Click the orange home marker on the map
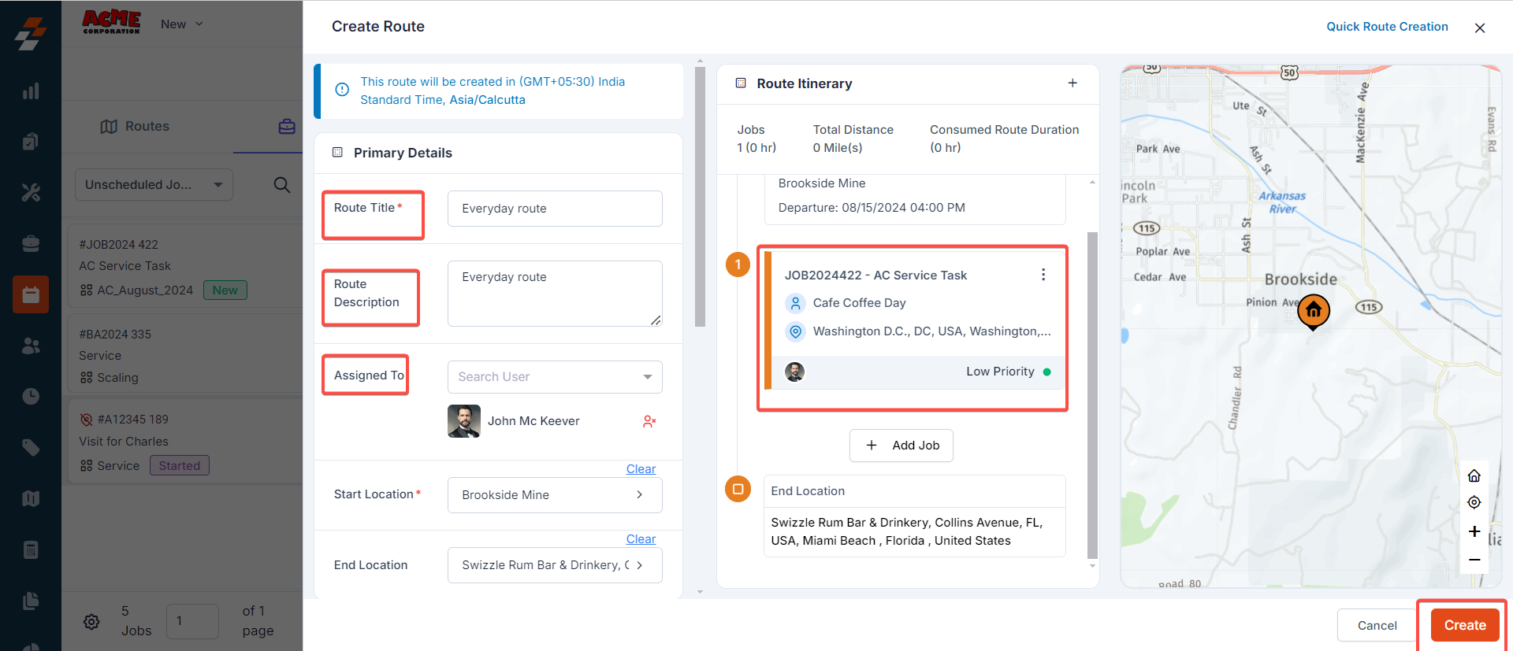 (x=1313, y=310)
